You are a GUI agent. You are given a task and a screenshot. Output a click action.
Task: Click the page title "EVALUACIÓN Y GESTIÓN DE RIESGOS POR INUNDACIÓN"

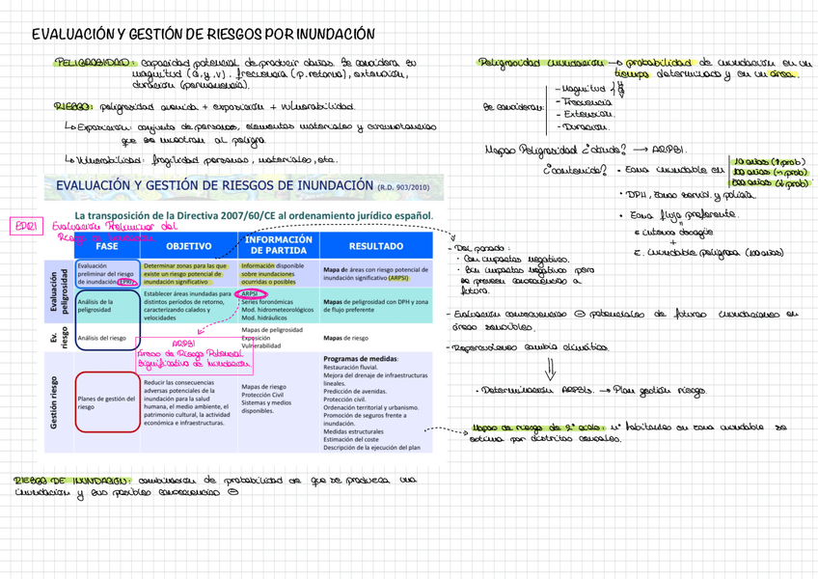pyautogui.click(x=203, y=35)
